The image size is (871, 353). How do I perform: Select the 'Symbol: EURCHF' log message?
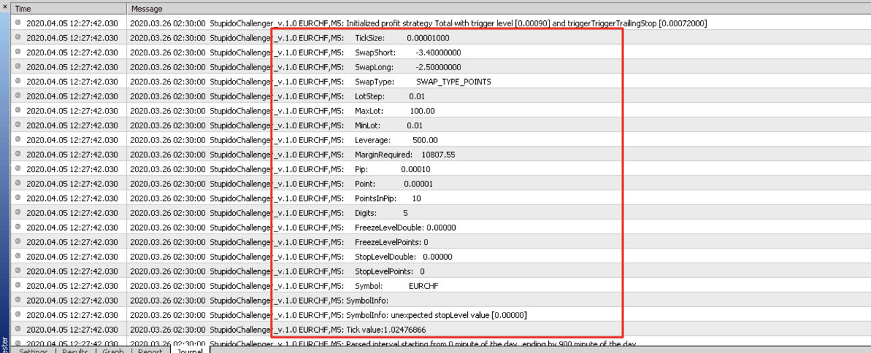(284, 286)
